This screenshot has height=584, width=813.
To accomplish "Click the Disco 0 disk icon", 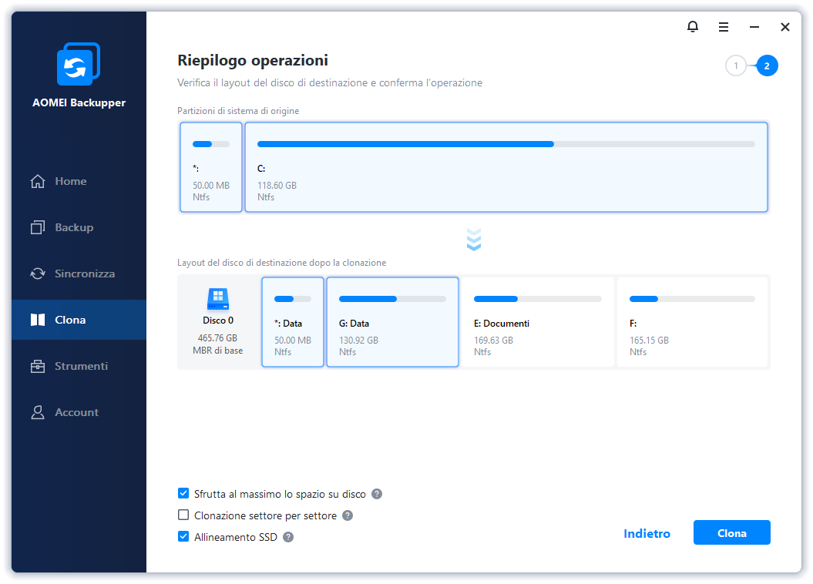I will (218, 299).
